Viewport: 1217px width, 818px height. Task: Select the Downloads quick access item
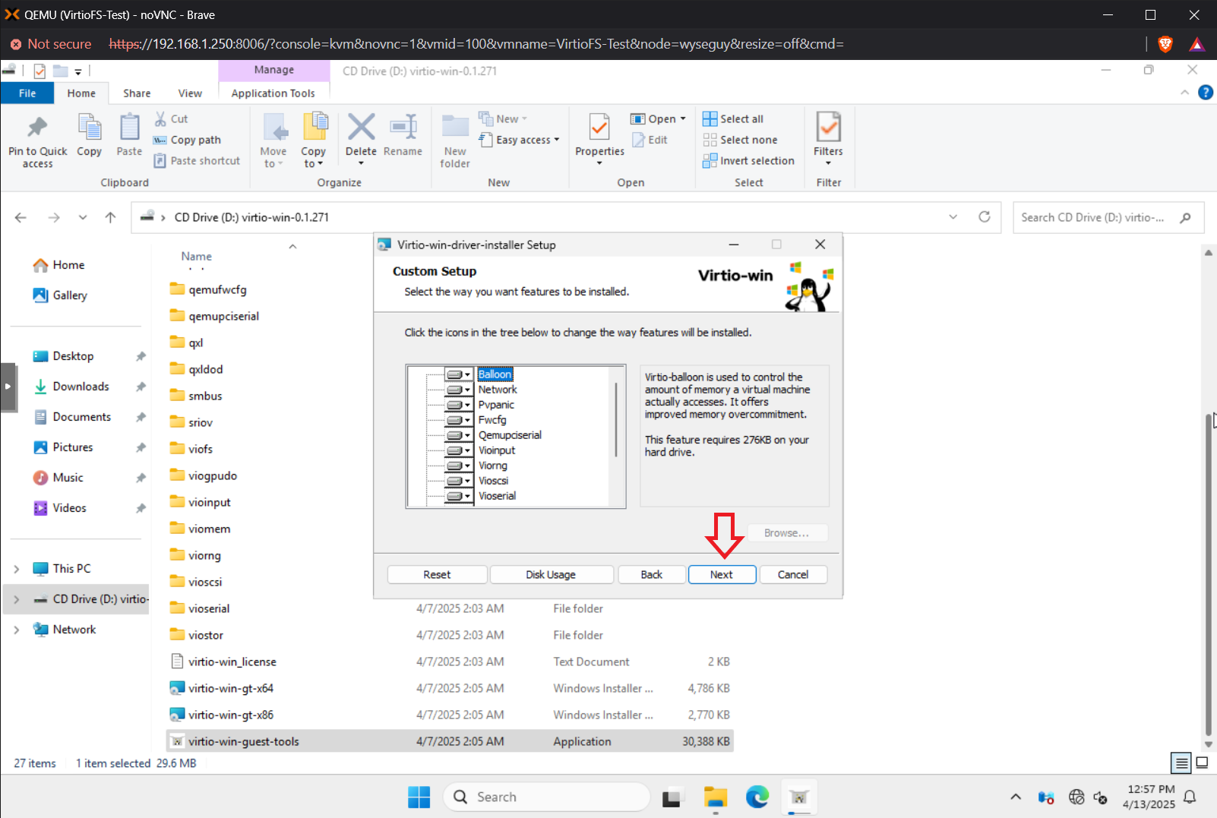tap(81, 387)
